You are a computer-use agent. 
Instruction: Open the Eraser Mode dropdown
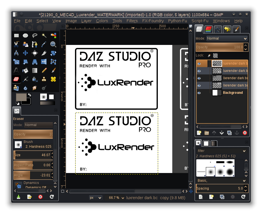(38, 125)
